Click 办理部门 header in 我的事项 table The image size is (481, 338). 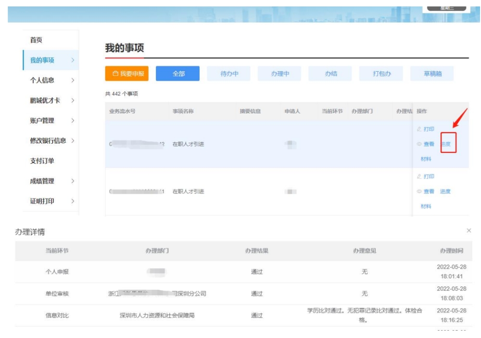362,112
